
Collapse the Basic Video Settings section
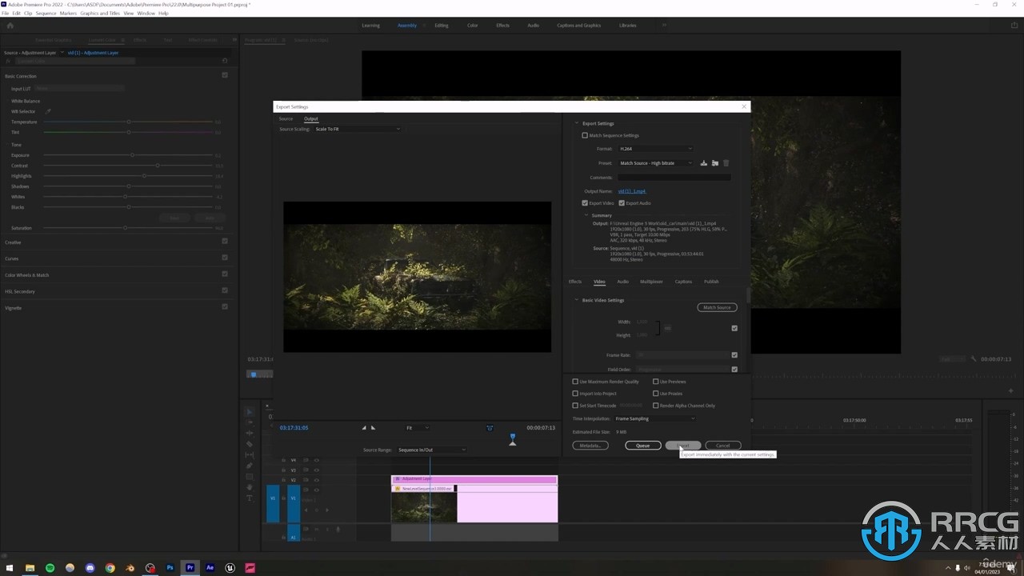click(577, 300)
